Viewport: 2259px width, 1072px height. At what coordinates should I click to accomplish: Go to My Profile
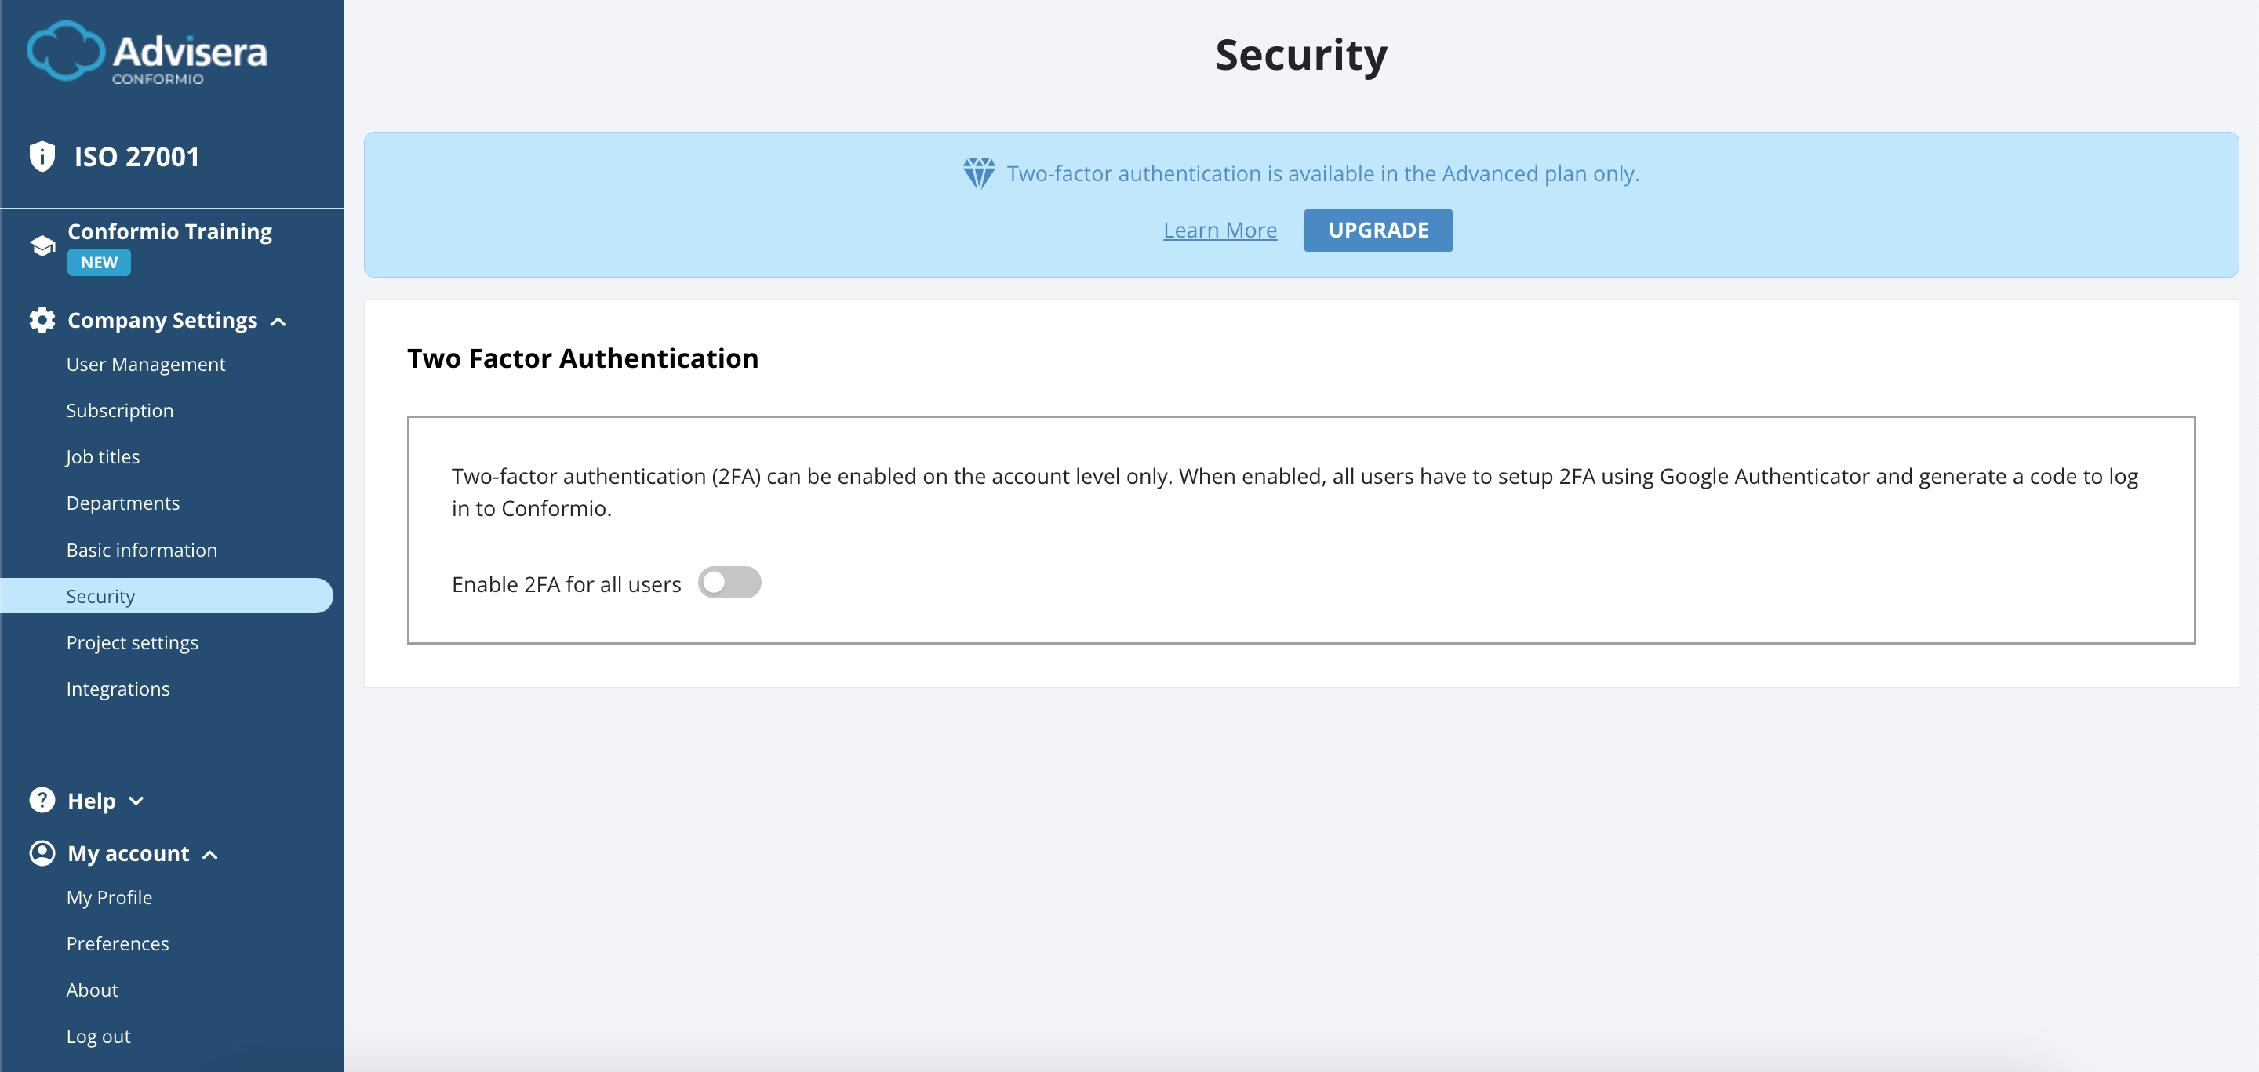pyautogui.click(x=109, y=896)
